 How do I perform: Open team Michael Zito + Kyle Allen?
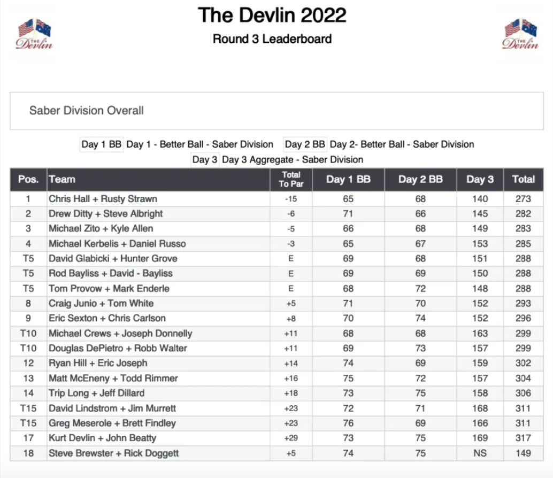pyautogui.click(x=101, y=229)
